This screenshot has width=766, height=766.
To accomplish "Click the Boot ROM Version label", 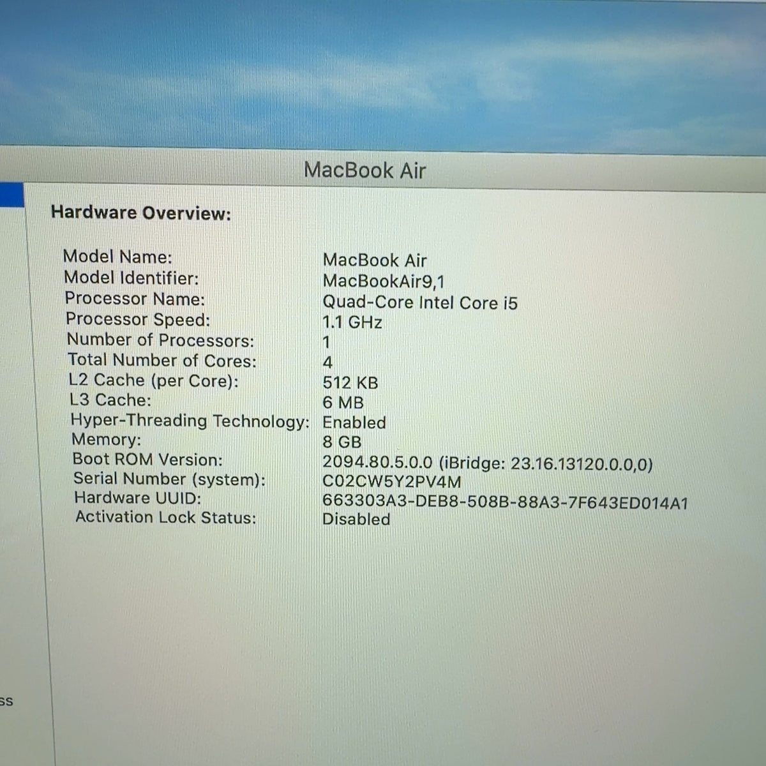I will [x=147, y=460].
